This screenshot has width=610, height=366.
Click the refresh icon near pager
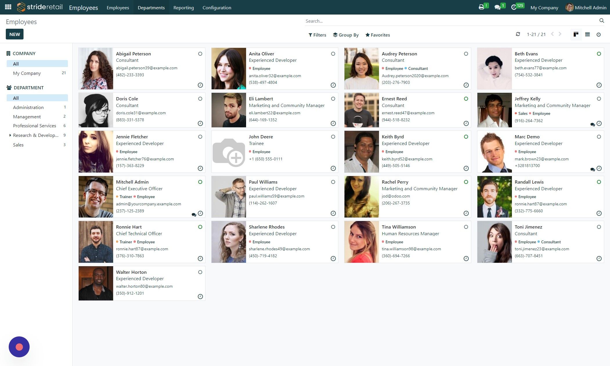tap(518, 34)
